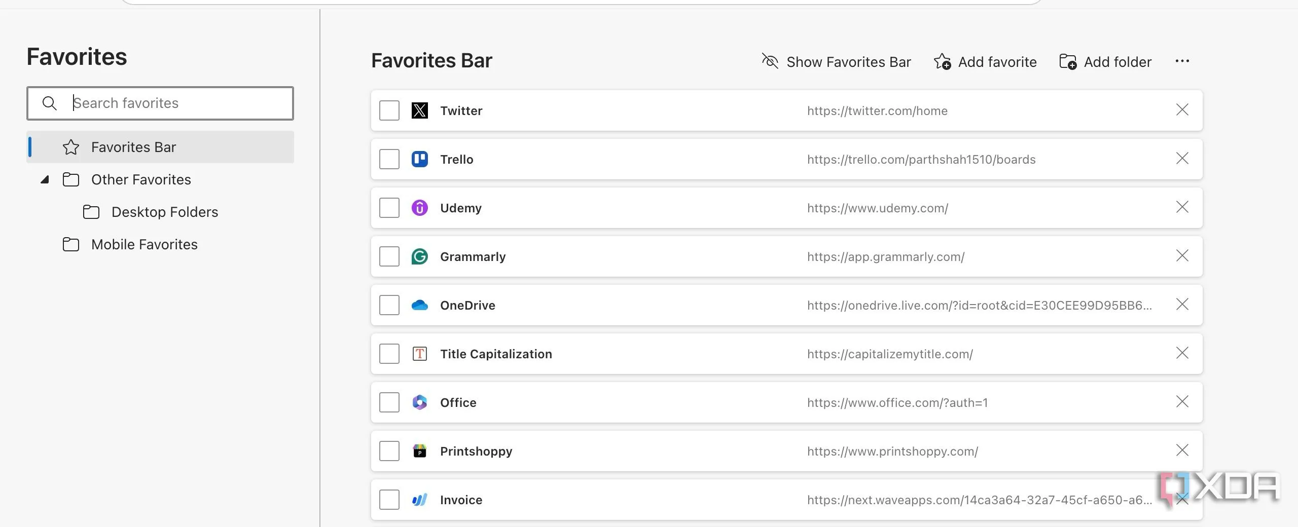This screenshot has height=527, width=1298.
Task: Click the Grammarly favicon
Action: (x=419, y=256)
